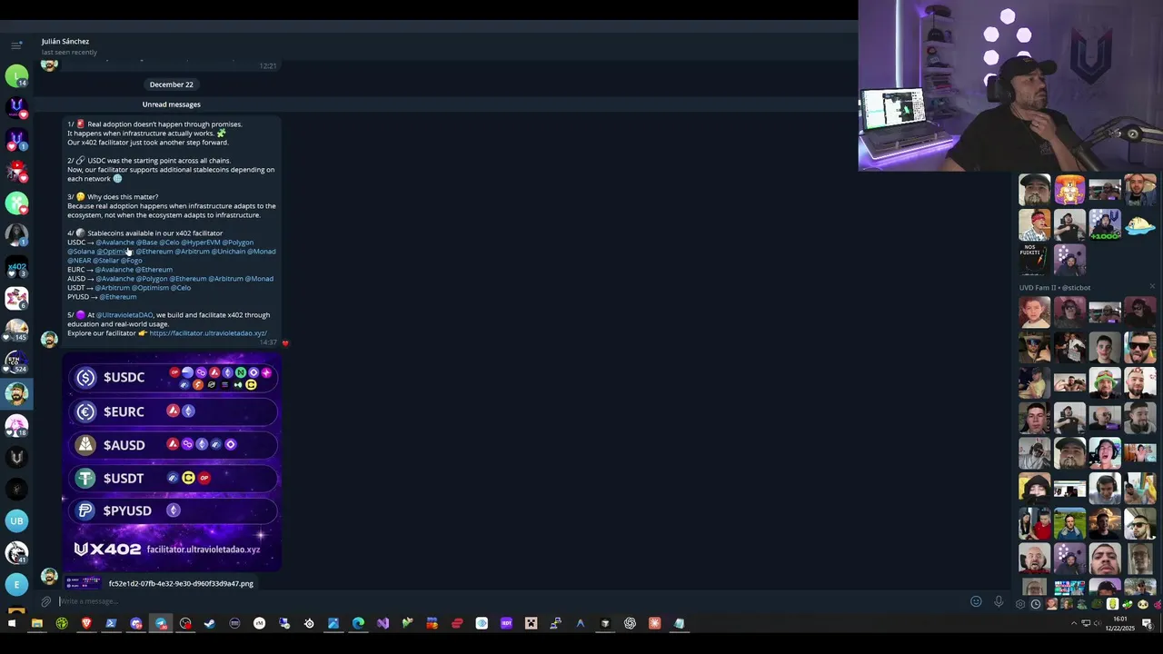Click the Unread messages divider text
Image resolution: width=1163 pixels, height=654 pixels.
pyautogui.click(x=171, y=104)
